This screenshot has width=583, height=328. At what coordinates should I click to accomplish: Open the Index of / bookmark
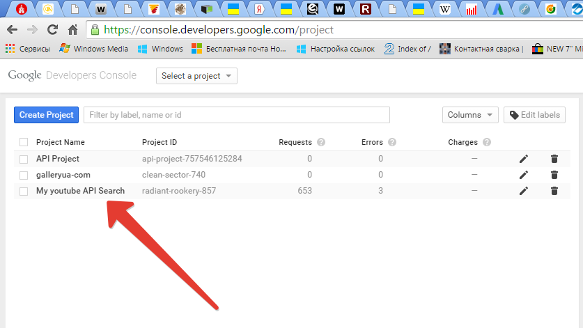tap(407, 49)
